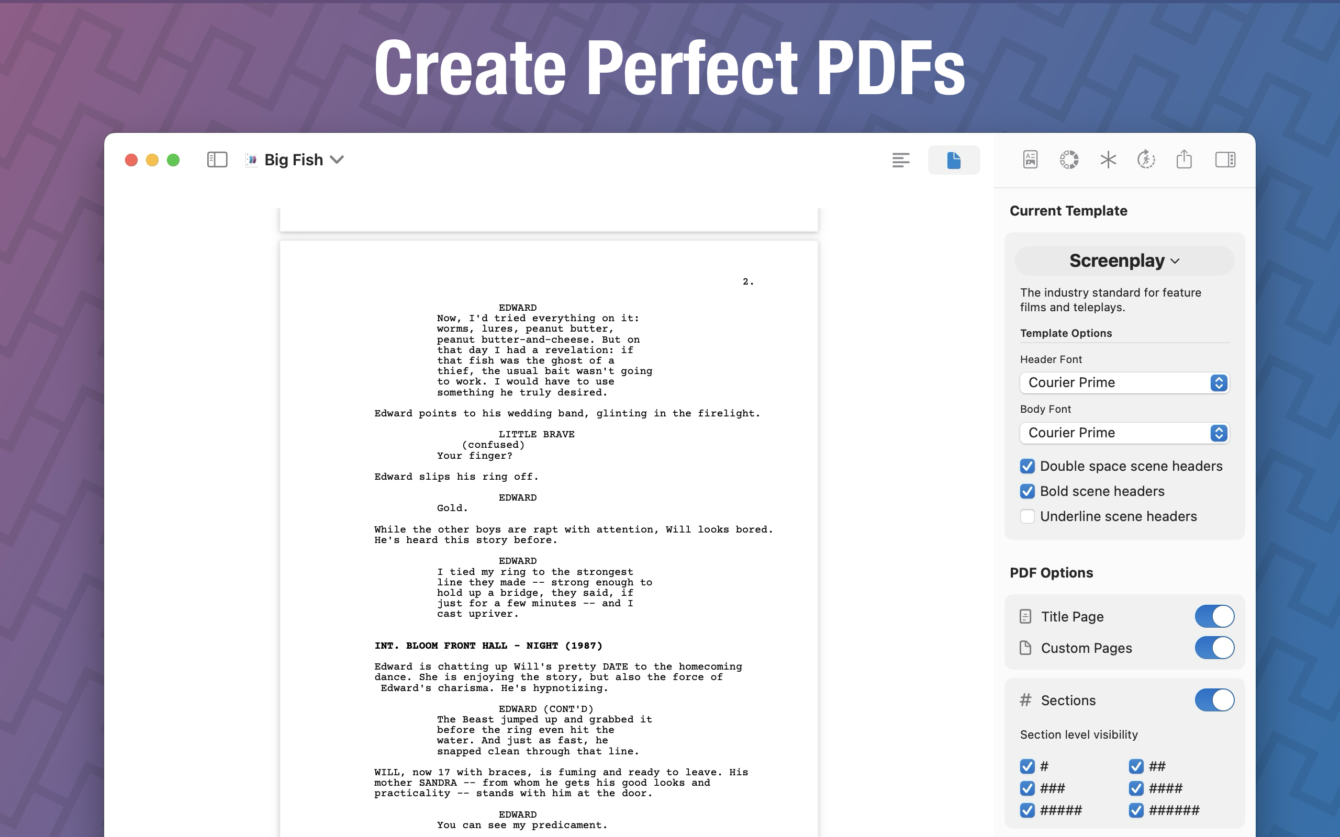Open the Screenplay template dropdown

coord(1124,261)
